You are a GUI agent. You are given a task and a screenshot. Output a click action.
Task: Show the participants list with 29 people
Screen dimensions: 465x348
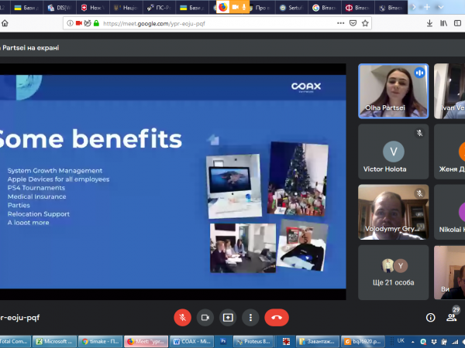tap(452, 316)
